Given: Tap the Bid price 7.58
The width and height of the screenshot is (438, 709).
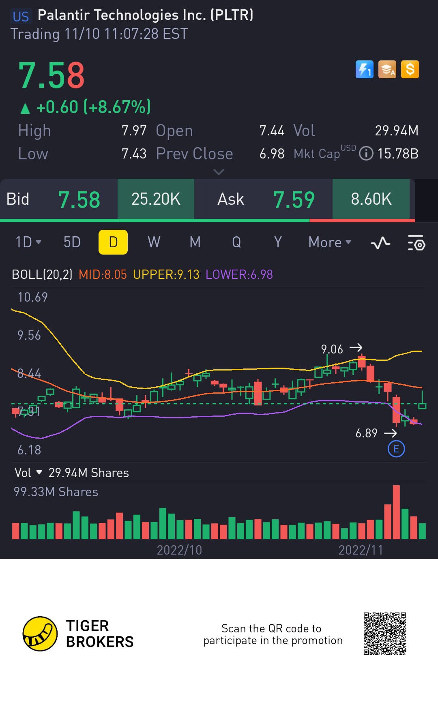Looking at the screenshot, I should [79, 200].
